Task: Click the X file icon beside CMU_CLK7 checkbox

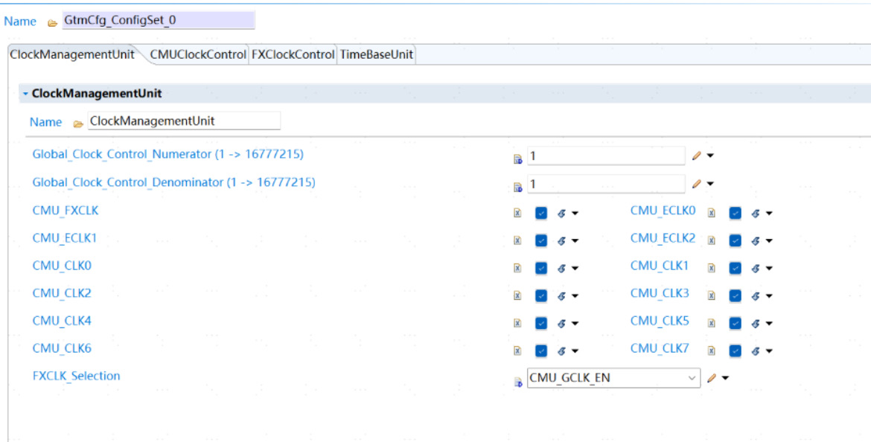Action: 711,351
